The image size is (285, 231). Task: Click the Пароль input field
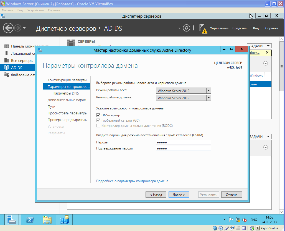coord(184,142)
